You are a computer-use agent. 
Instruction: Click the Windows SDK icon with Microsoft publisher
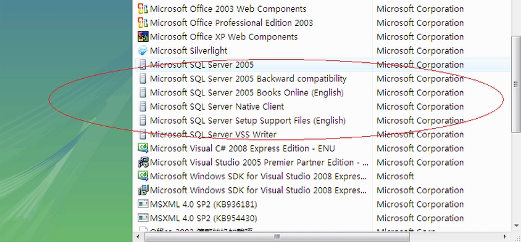[x=143, y=176]
